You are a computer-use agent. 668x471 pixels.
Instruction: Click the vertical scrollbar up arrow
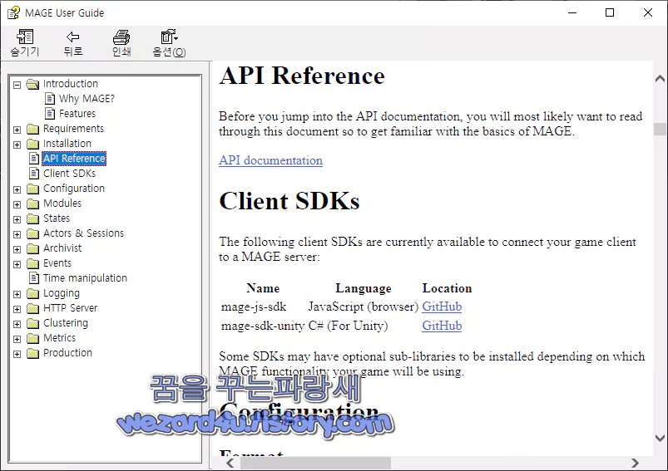pos(660,78)
